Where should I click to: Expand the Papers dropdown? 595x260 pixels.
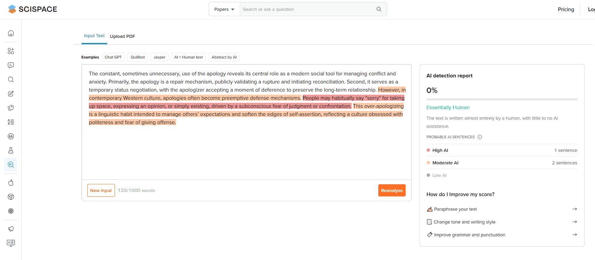click(224, 9)
